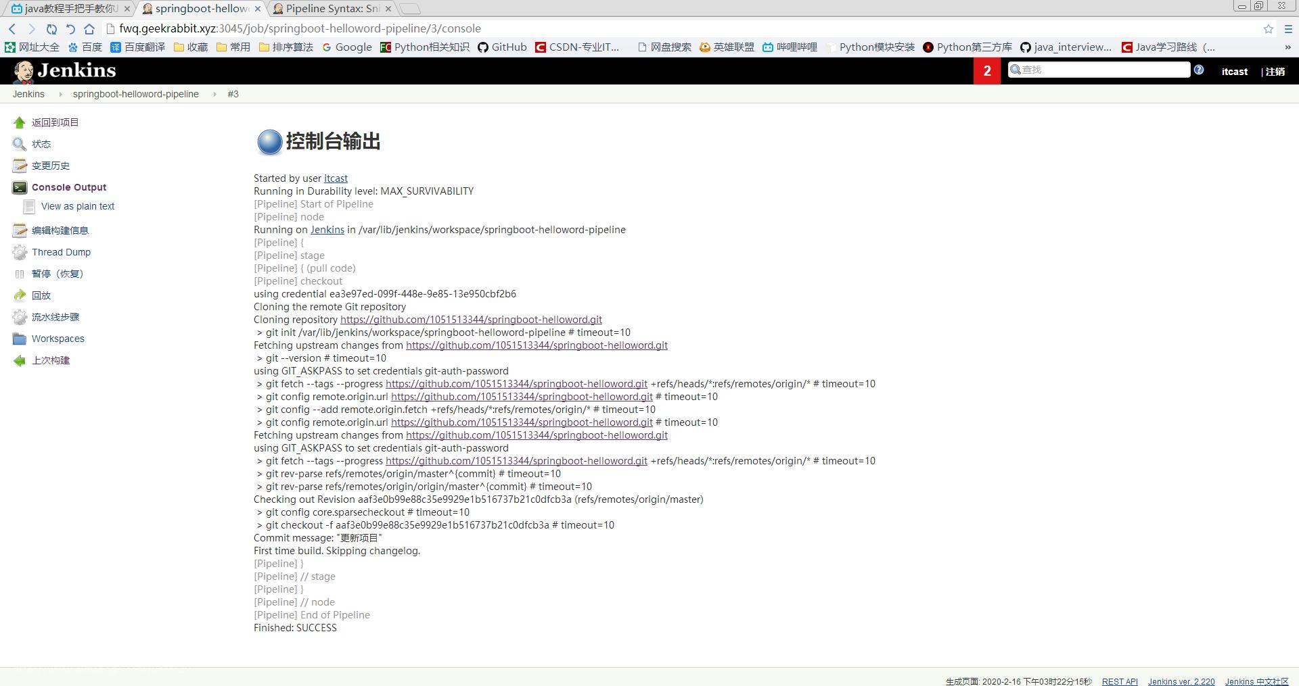
Task: Click the browser reload icon
Action: [51, 28]
